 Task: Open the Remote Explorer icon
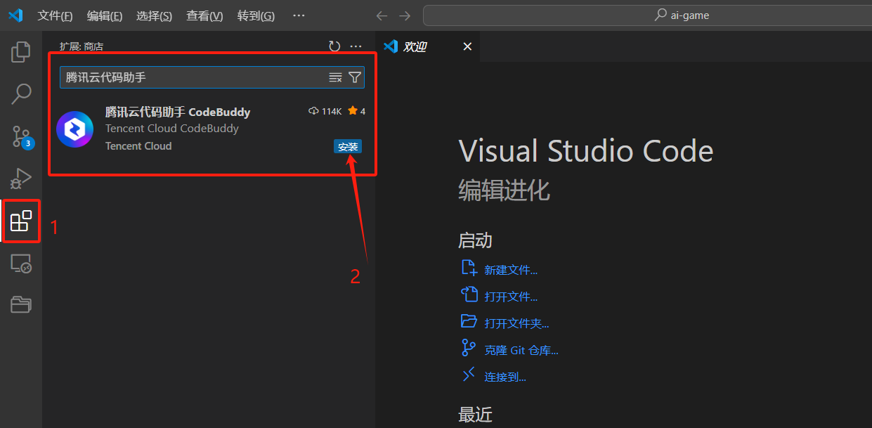pyautogui.click(x=21, y=264)
